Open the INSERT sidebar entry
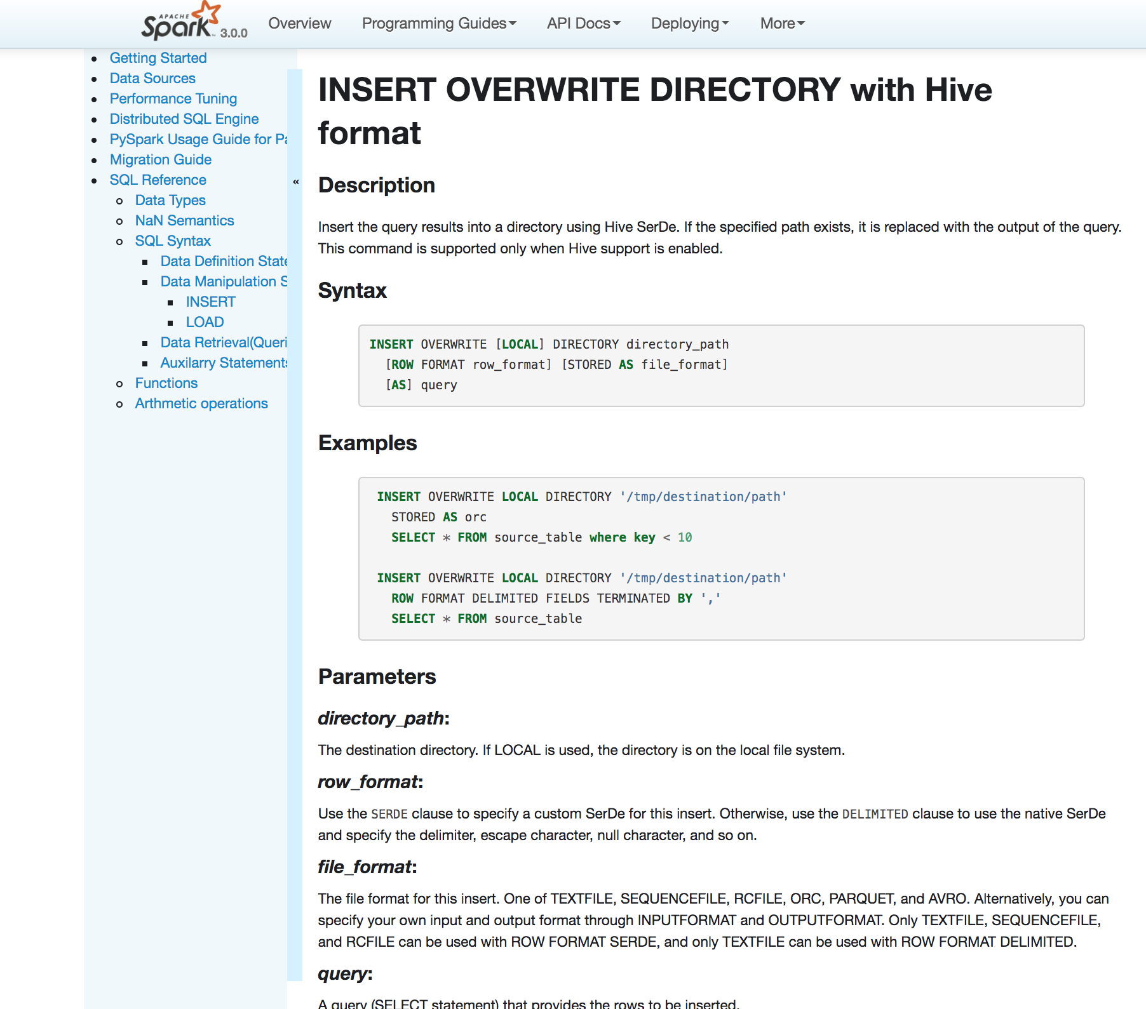 (x=211, y=302)
